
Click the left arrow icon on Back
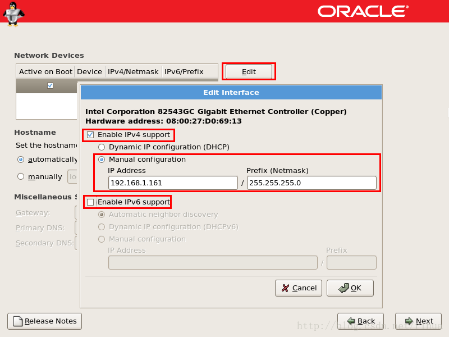pos(351,321)
